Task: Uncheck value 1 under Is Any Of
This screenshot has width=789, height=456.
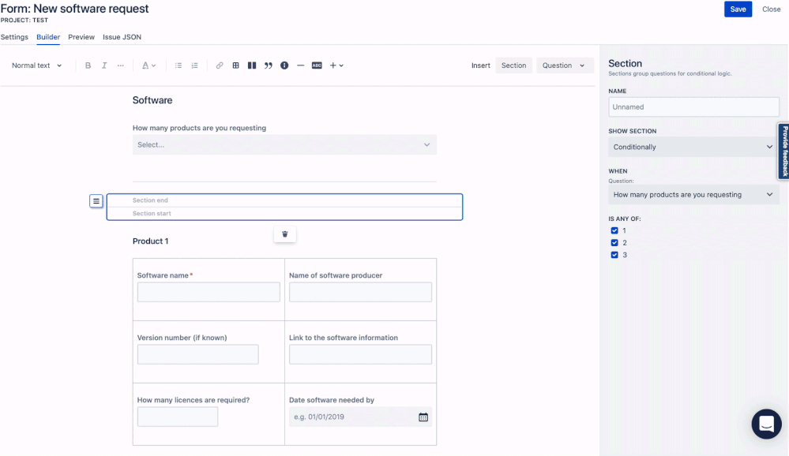Action: [x=615, y=230]
